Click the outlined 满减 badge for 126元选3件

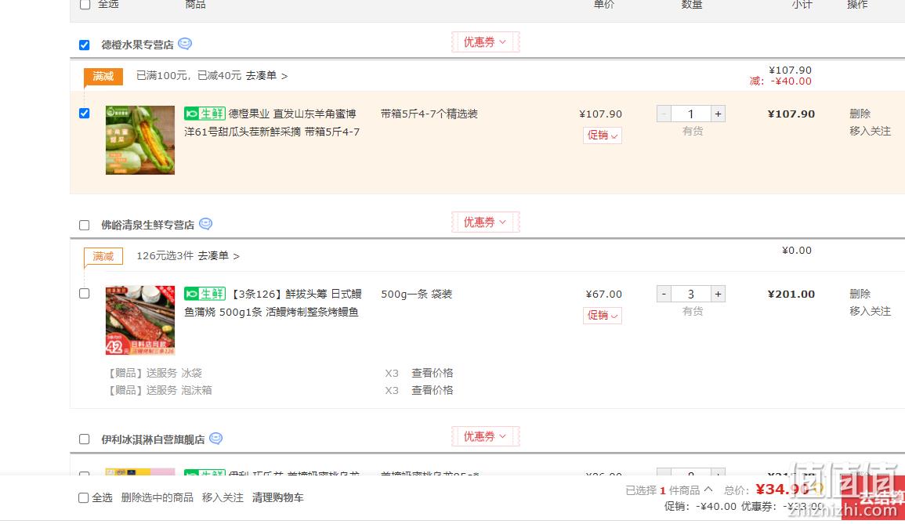pos(103,256)
